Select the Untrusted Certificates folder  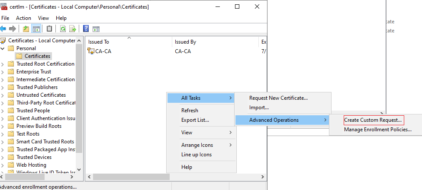pos(41,95)
